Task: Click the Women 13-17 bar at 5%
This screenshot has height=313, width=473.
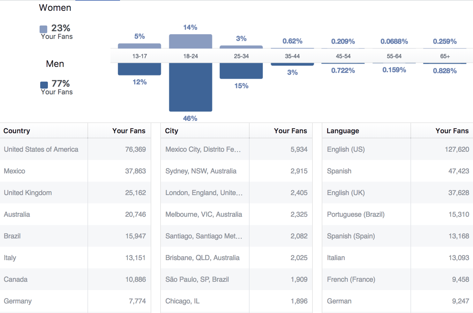Action: click(x=139, y=46)
